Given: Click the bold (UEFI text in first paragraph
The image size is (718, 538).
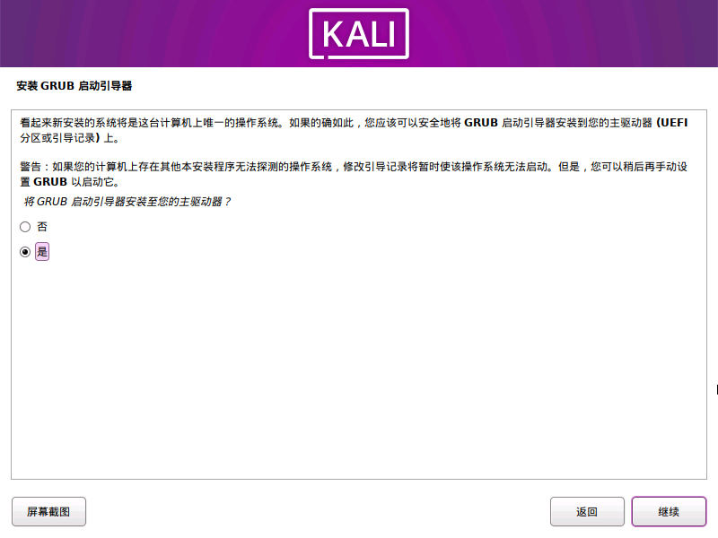Looking at the screenshot, I should click(x=671, y=123).
